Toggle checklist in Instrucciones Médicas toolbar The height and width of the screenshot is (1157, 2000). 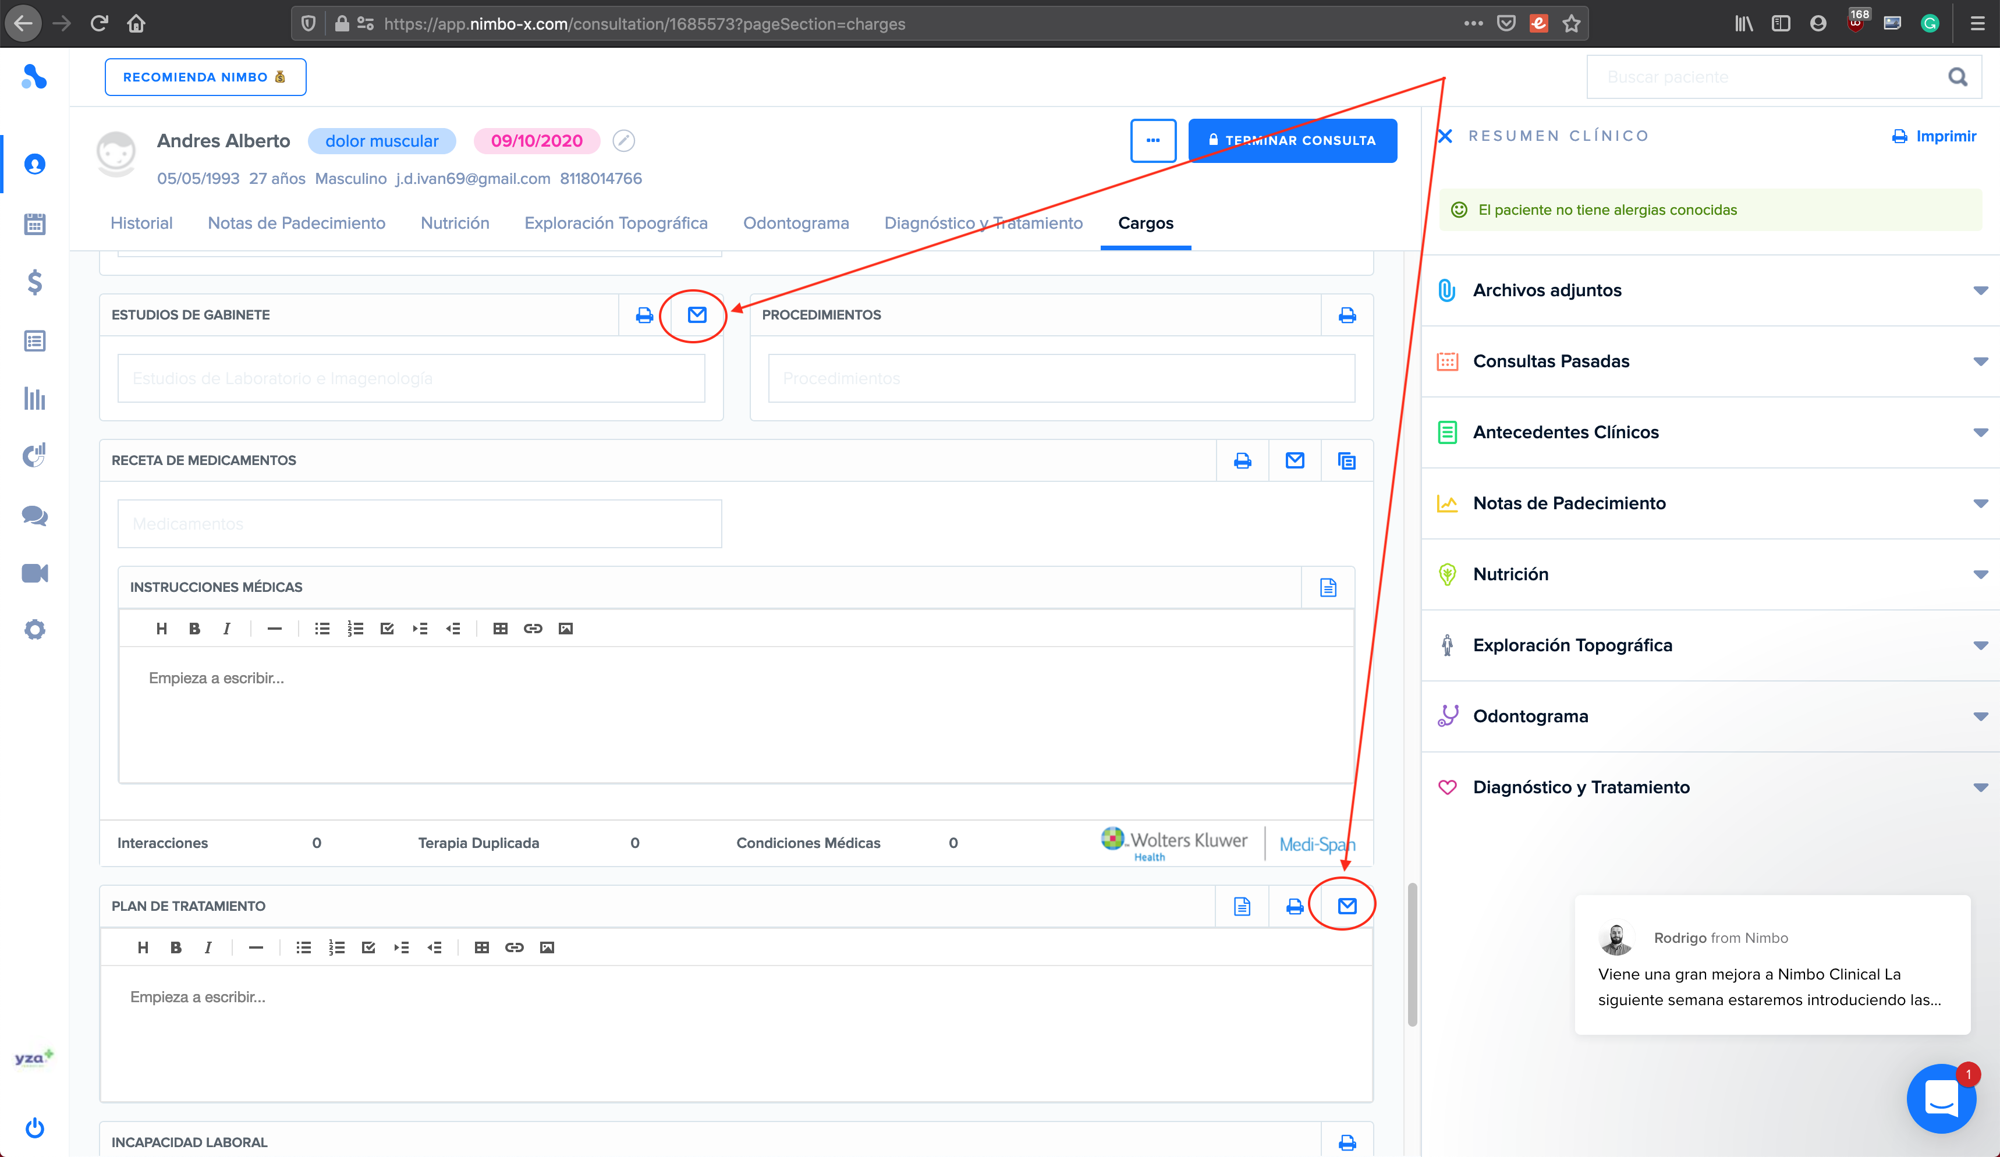pyautogui.click(x=387, y=629)
